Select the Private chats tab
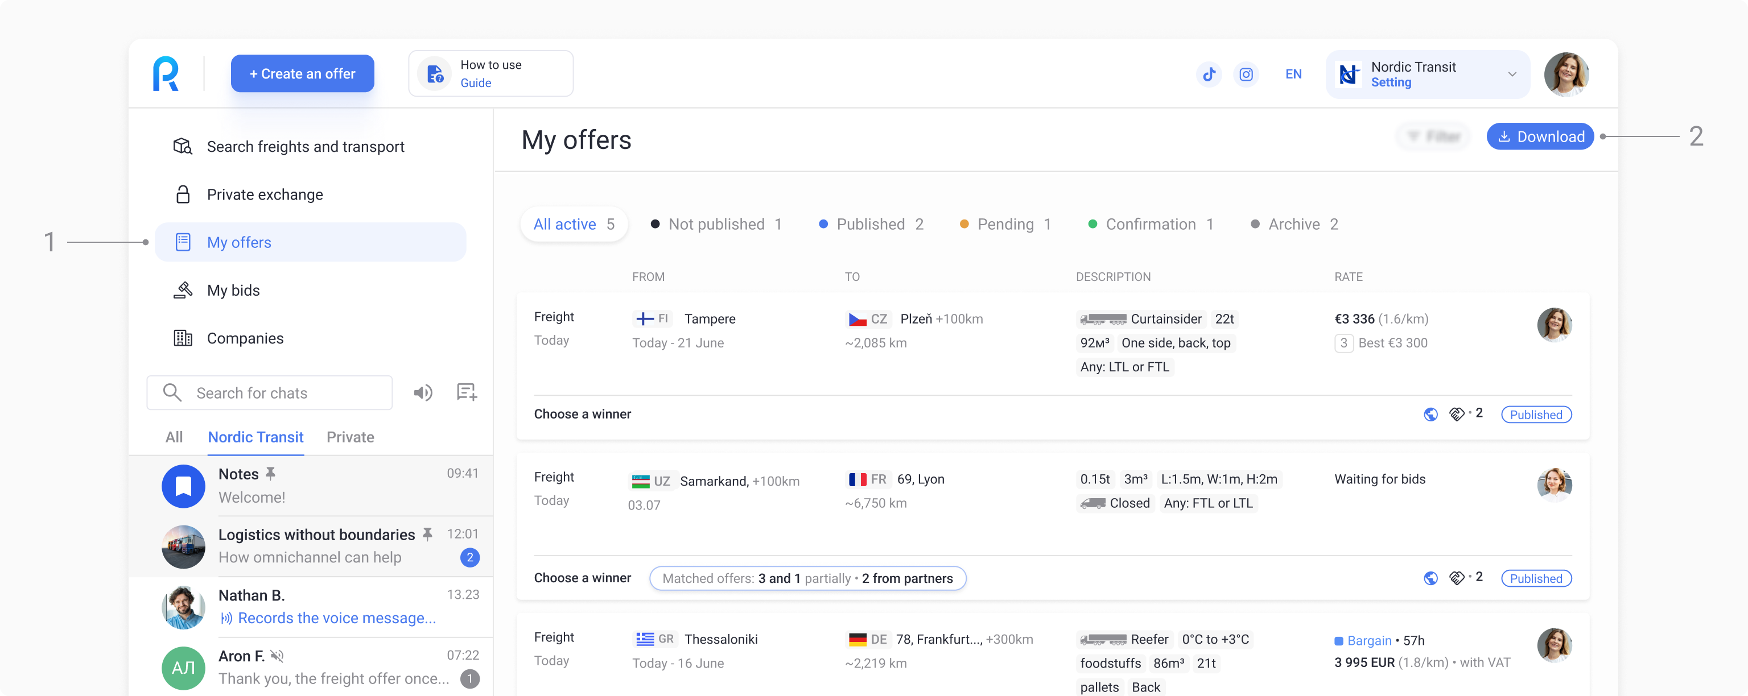1748x696 pixels. click(350, 437)
